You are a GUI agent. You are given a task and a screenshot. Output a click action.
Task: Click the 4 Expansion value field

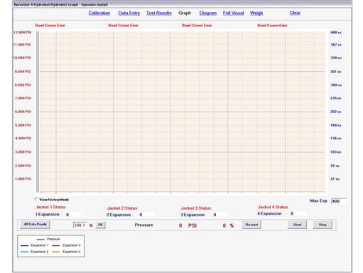click(x=298, y=213)
